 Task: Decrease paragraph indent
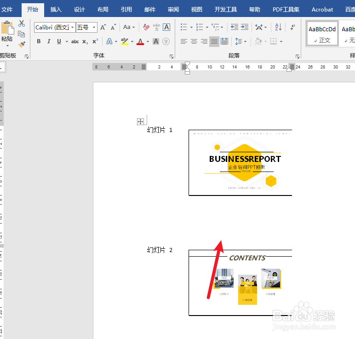(x=235, y=28)
